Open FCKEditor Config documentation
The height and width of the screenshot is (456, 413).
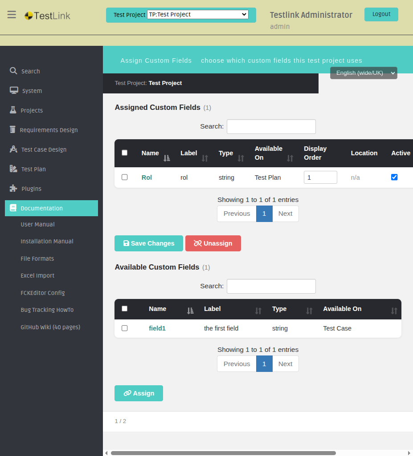pos(43,293)
